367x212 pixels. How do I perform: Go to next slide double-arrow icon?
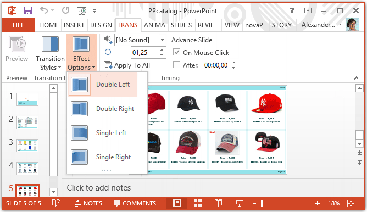coord(359,163)
